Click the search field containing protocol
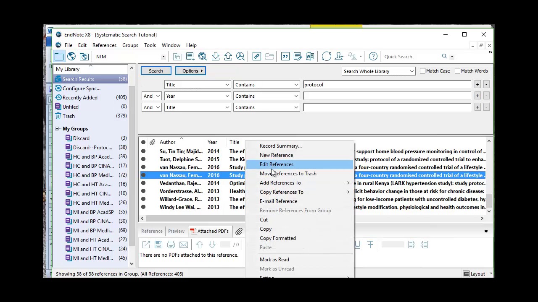 click(387, 85)
